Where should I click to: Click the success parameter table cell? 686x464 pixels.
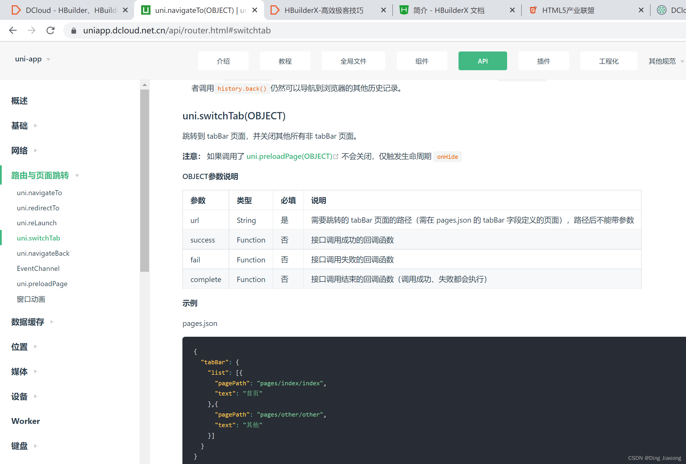pos(206,240)
